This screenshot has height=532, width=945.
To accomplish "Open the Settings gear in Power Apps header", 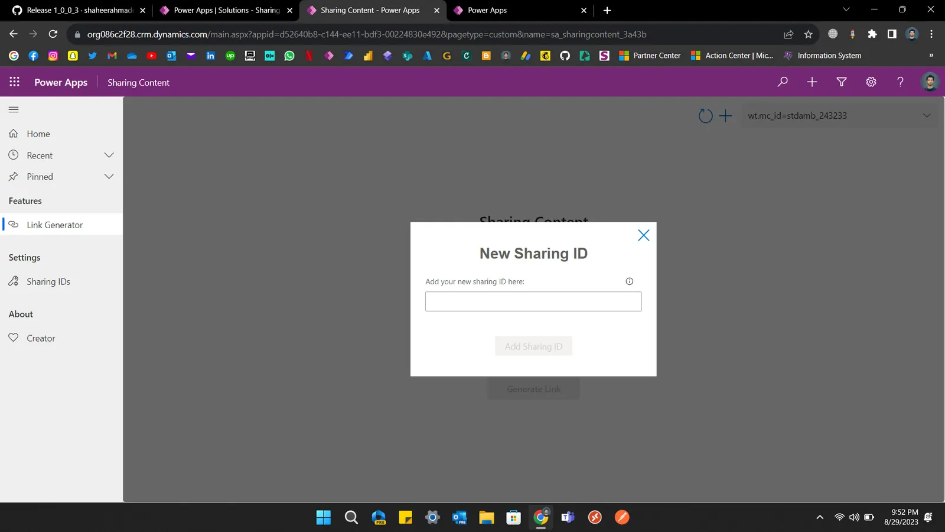I will [x=871, y=82].
